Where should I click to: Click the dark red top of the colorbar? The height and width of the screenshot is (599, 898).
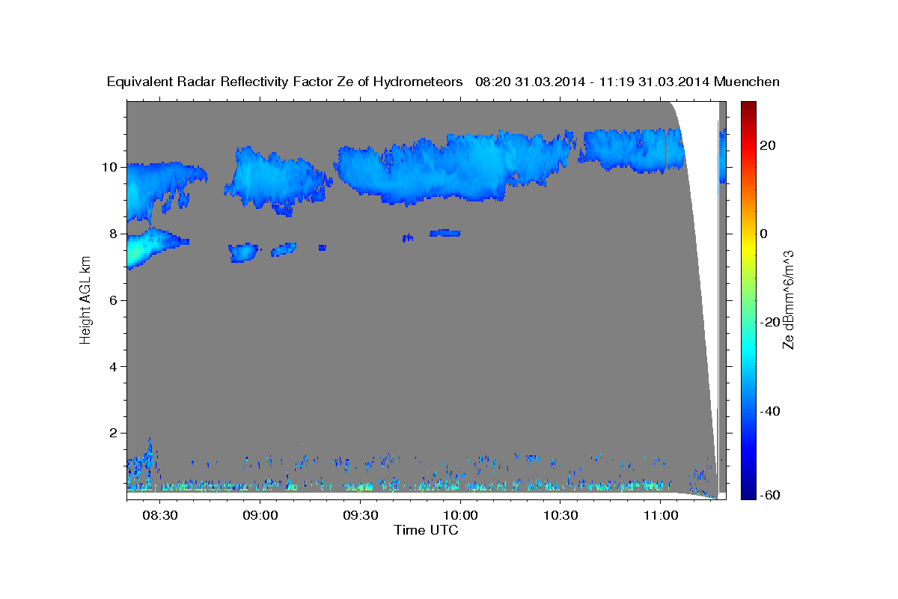pyautogui.click(x=747, y=106)
